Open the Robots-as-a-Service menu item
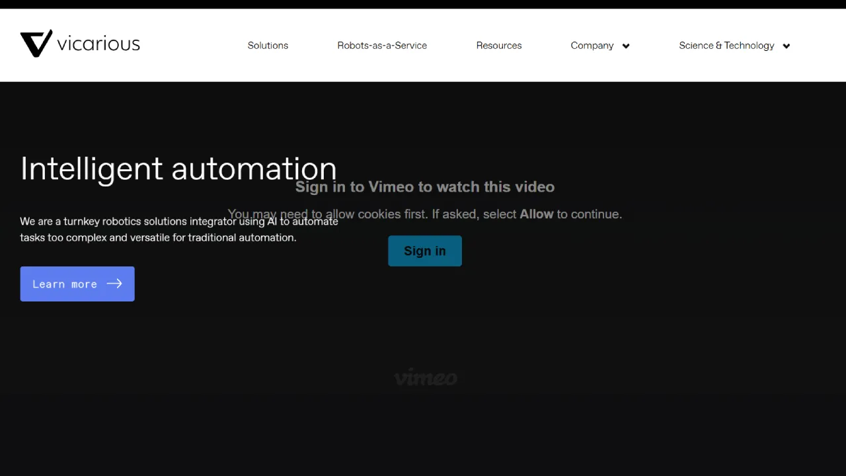Screen dimensions: 846x476 point(382,46)
